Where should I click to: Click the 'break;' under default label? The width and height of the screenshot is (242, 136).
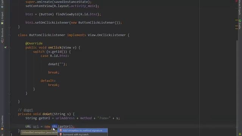coord(54,85)
